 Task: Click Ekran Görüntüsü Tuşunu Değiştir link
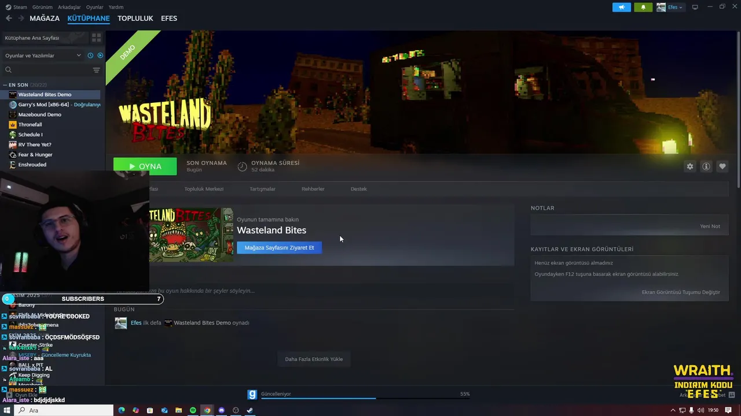(x=681, y=292)
